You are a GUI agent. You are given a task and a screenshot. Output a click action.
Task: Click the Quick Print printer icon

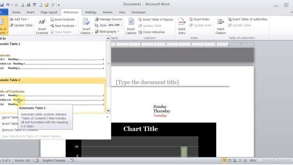[28, 5]
